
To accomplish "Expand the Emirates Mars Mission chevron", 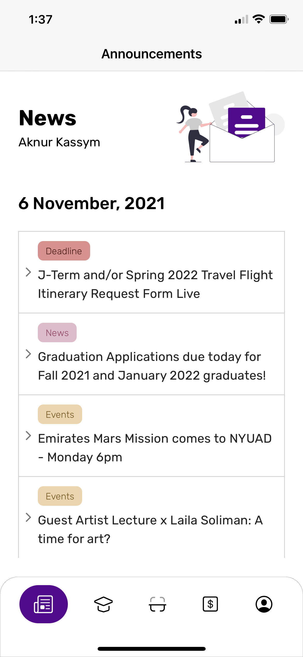I will tap(28, 436).
